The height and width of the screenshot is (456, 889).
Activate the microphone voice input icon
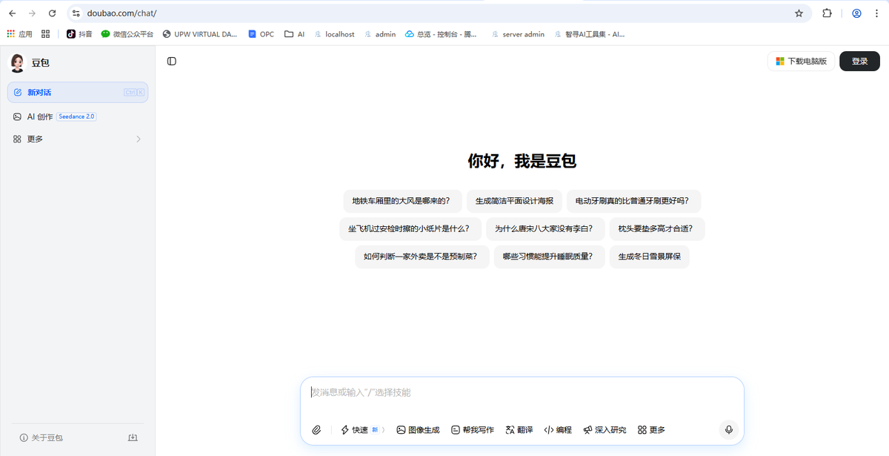[x=728, y=429]
